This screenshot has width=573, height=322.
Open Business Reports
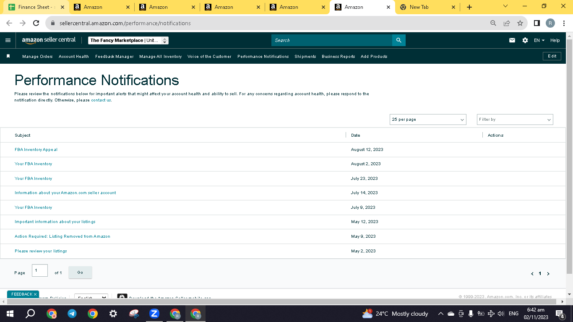click(x=339, y=57)
